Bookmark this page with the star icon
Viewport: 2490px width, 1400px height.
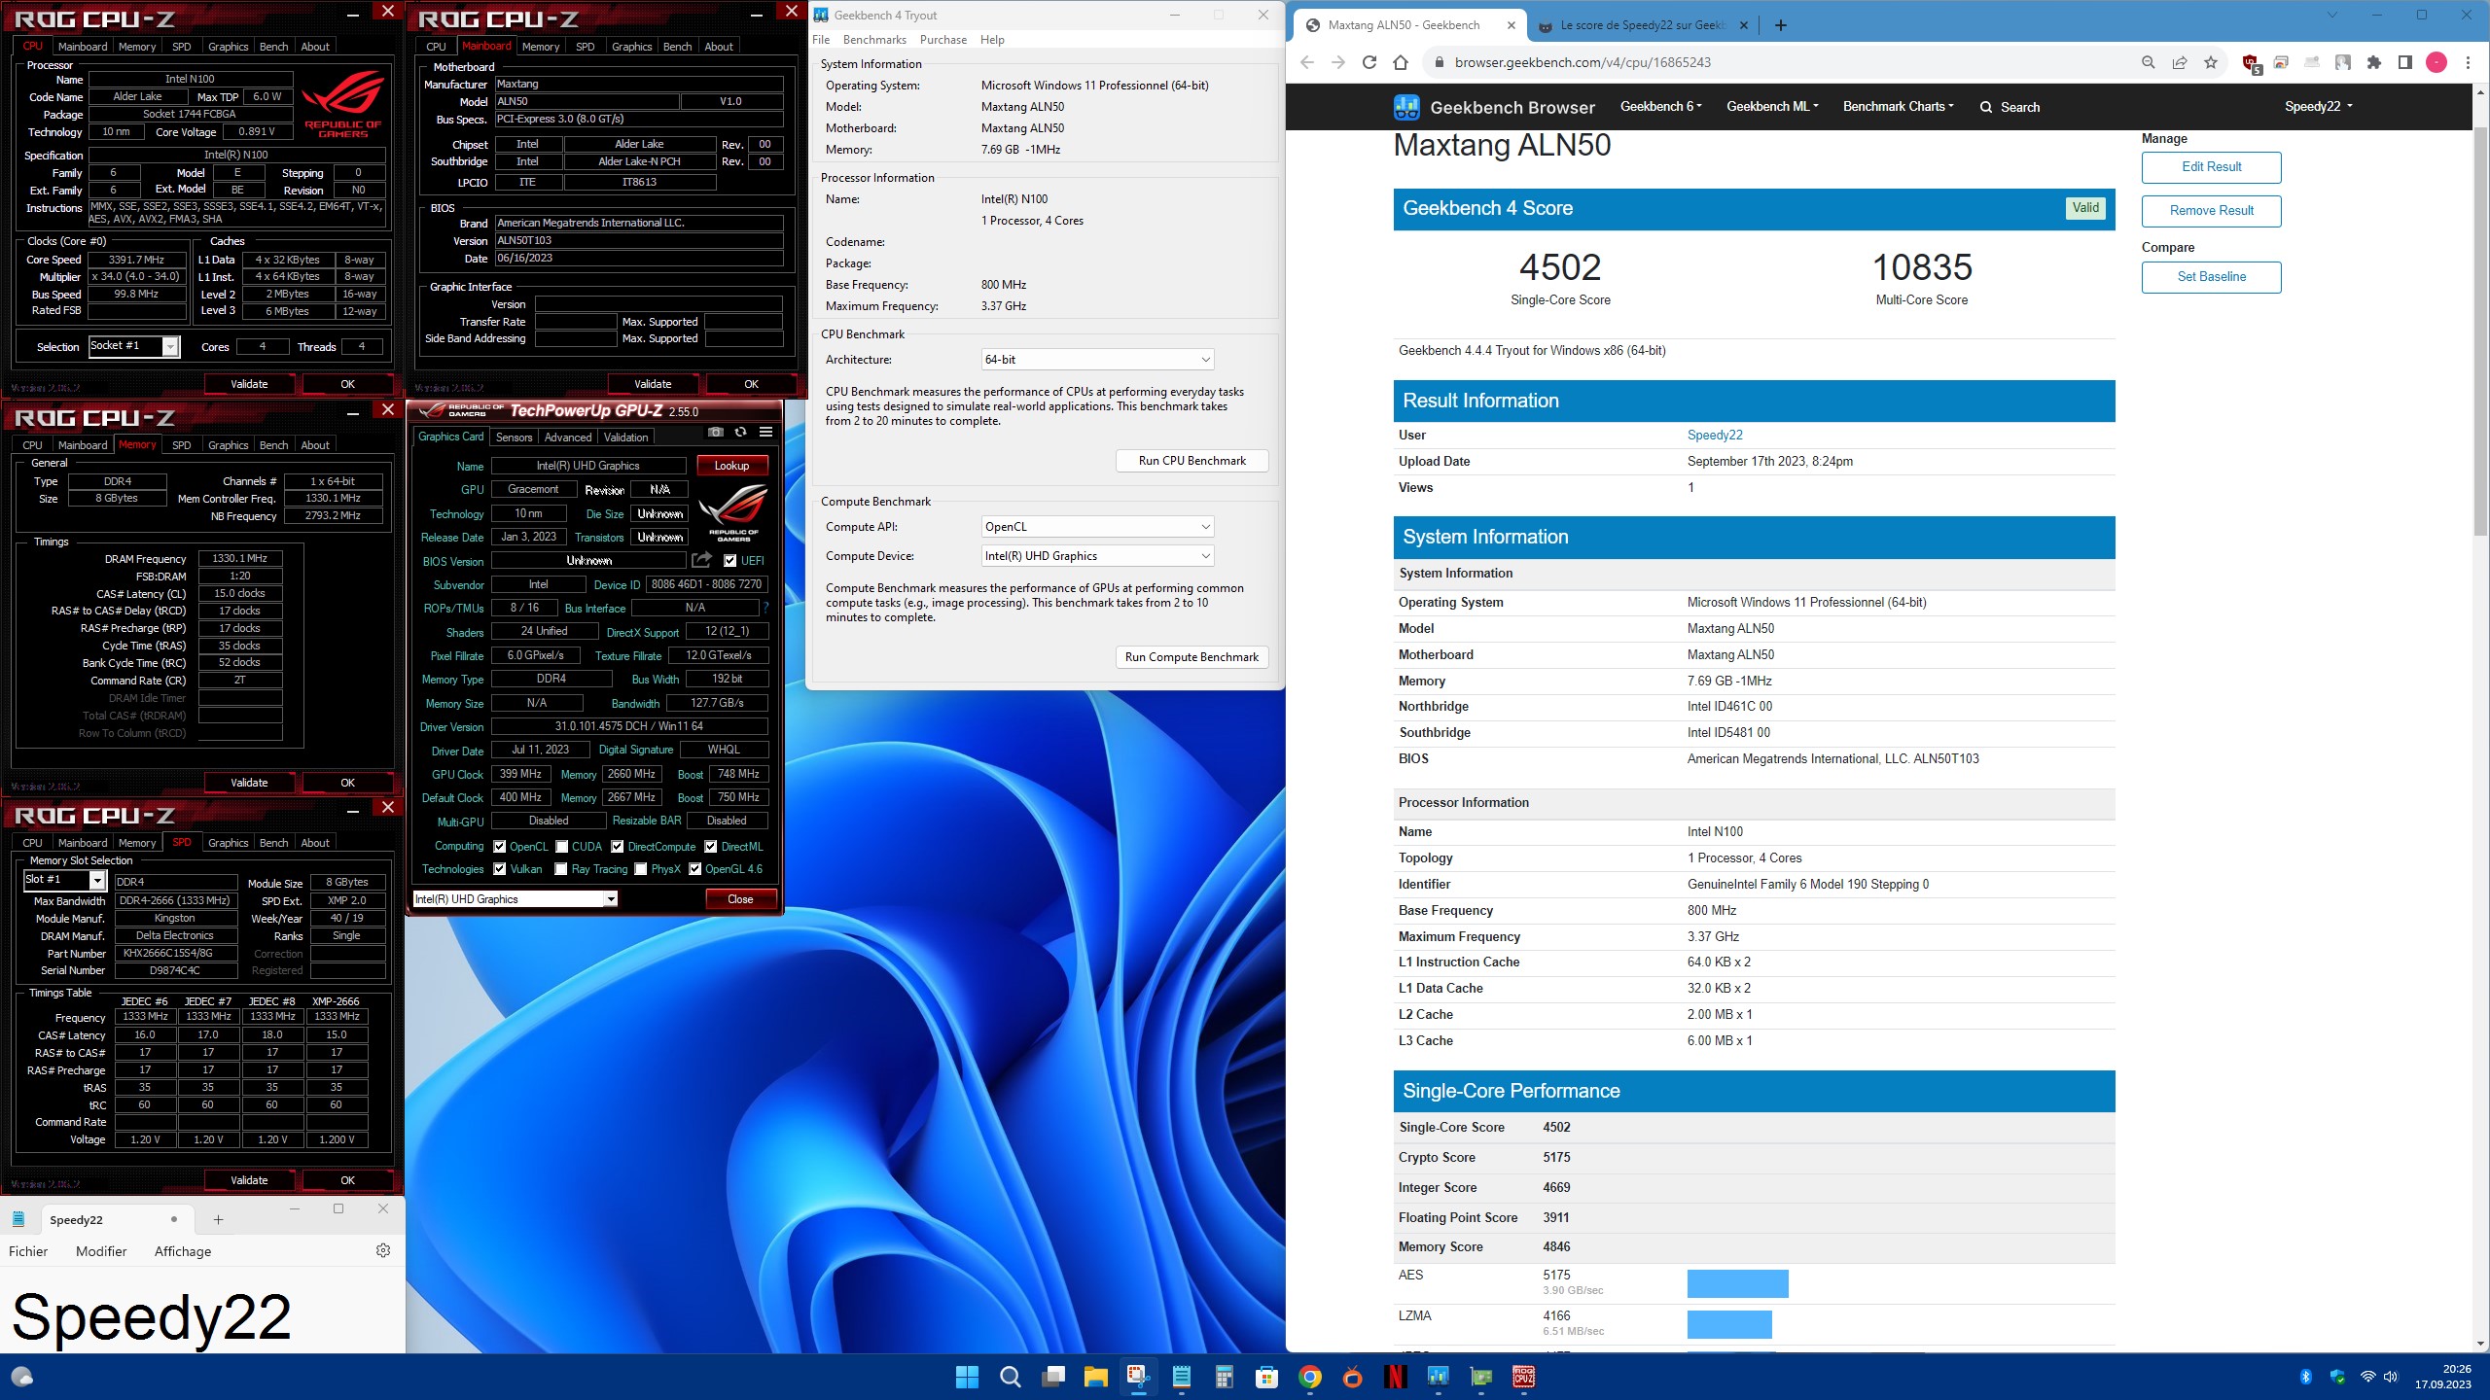2211,62
